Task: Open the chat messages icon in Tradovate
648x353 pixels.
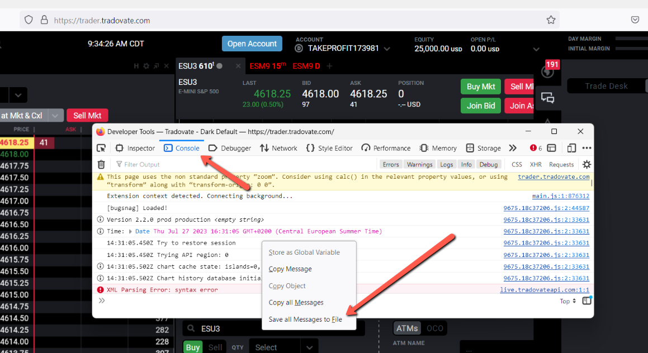Action: tap(547, 98)
